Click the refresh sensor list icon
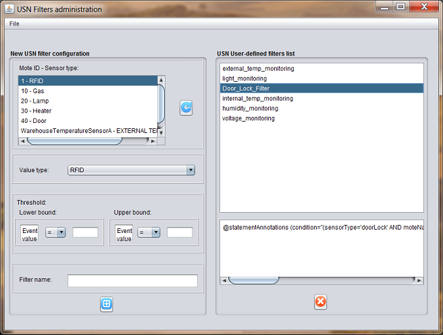 [x=186, y=107]
